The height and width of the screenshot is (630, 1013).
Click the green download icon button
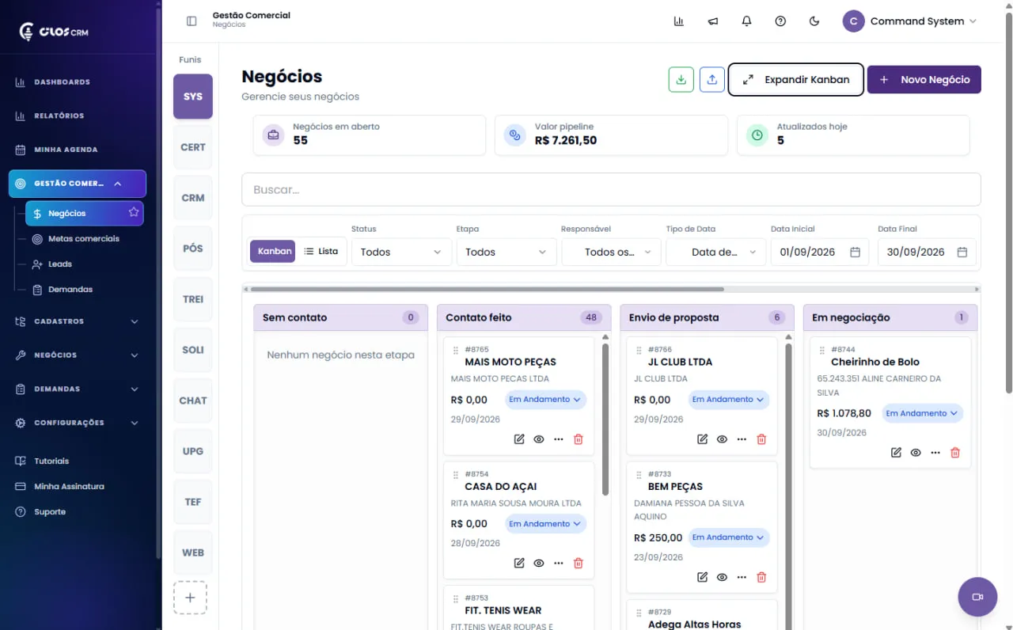[x=681, y=79]
